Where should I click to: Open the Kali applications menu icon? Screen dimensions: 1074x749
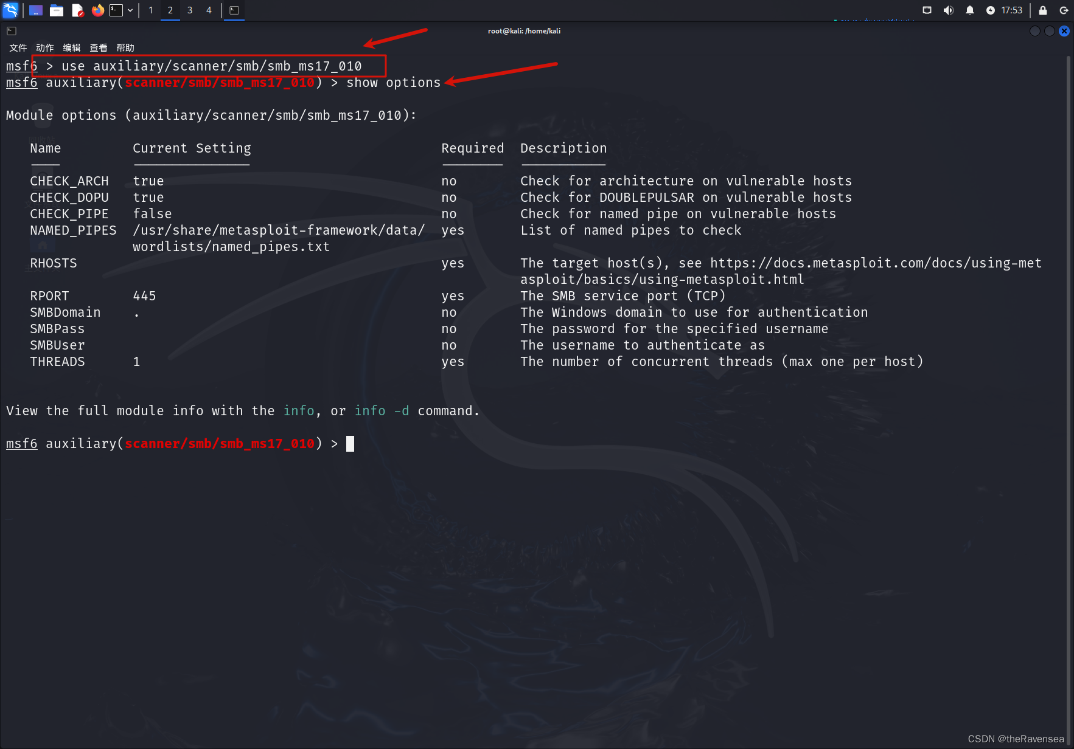point(10,10)
